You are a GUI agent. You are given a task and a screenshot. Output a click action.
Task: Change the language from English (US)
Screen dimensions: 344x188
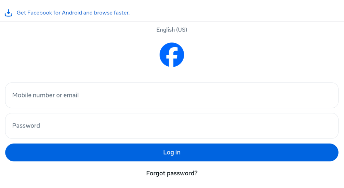tap(172, 30)
